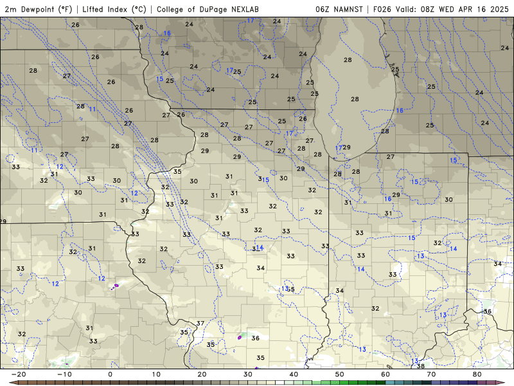Viewport: 514px width, 386px height.
Task: Select the '06Z NAMNST' model run label
Action: tap(339, 9)
